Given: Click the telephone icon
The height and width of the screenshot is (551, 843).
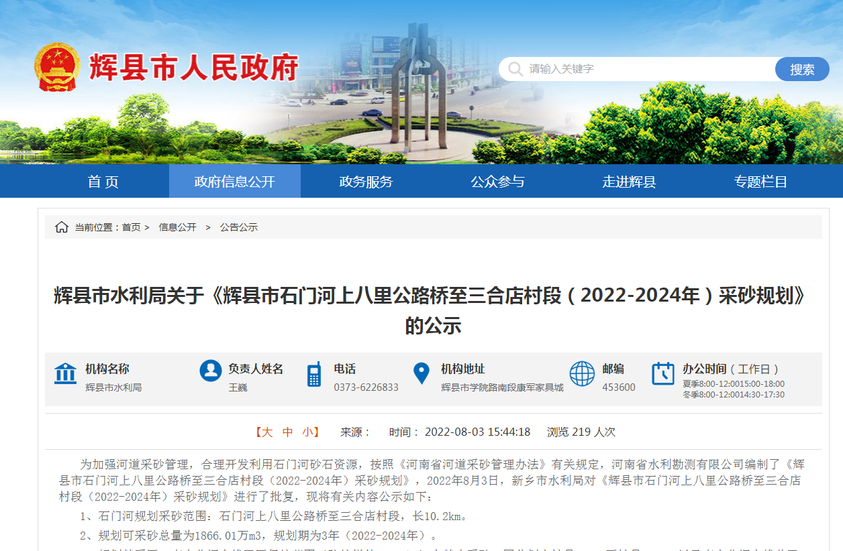Looking at the screenshot, I should (x=314, y=374).
